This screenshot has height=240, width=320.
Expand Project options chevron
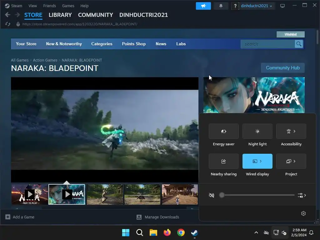click(294, 161)
